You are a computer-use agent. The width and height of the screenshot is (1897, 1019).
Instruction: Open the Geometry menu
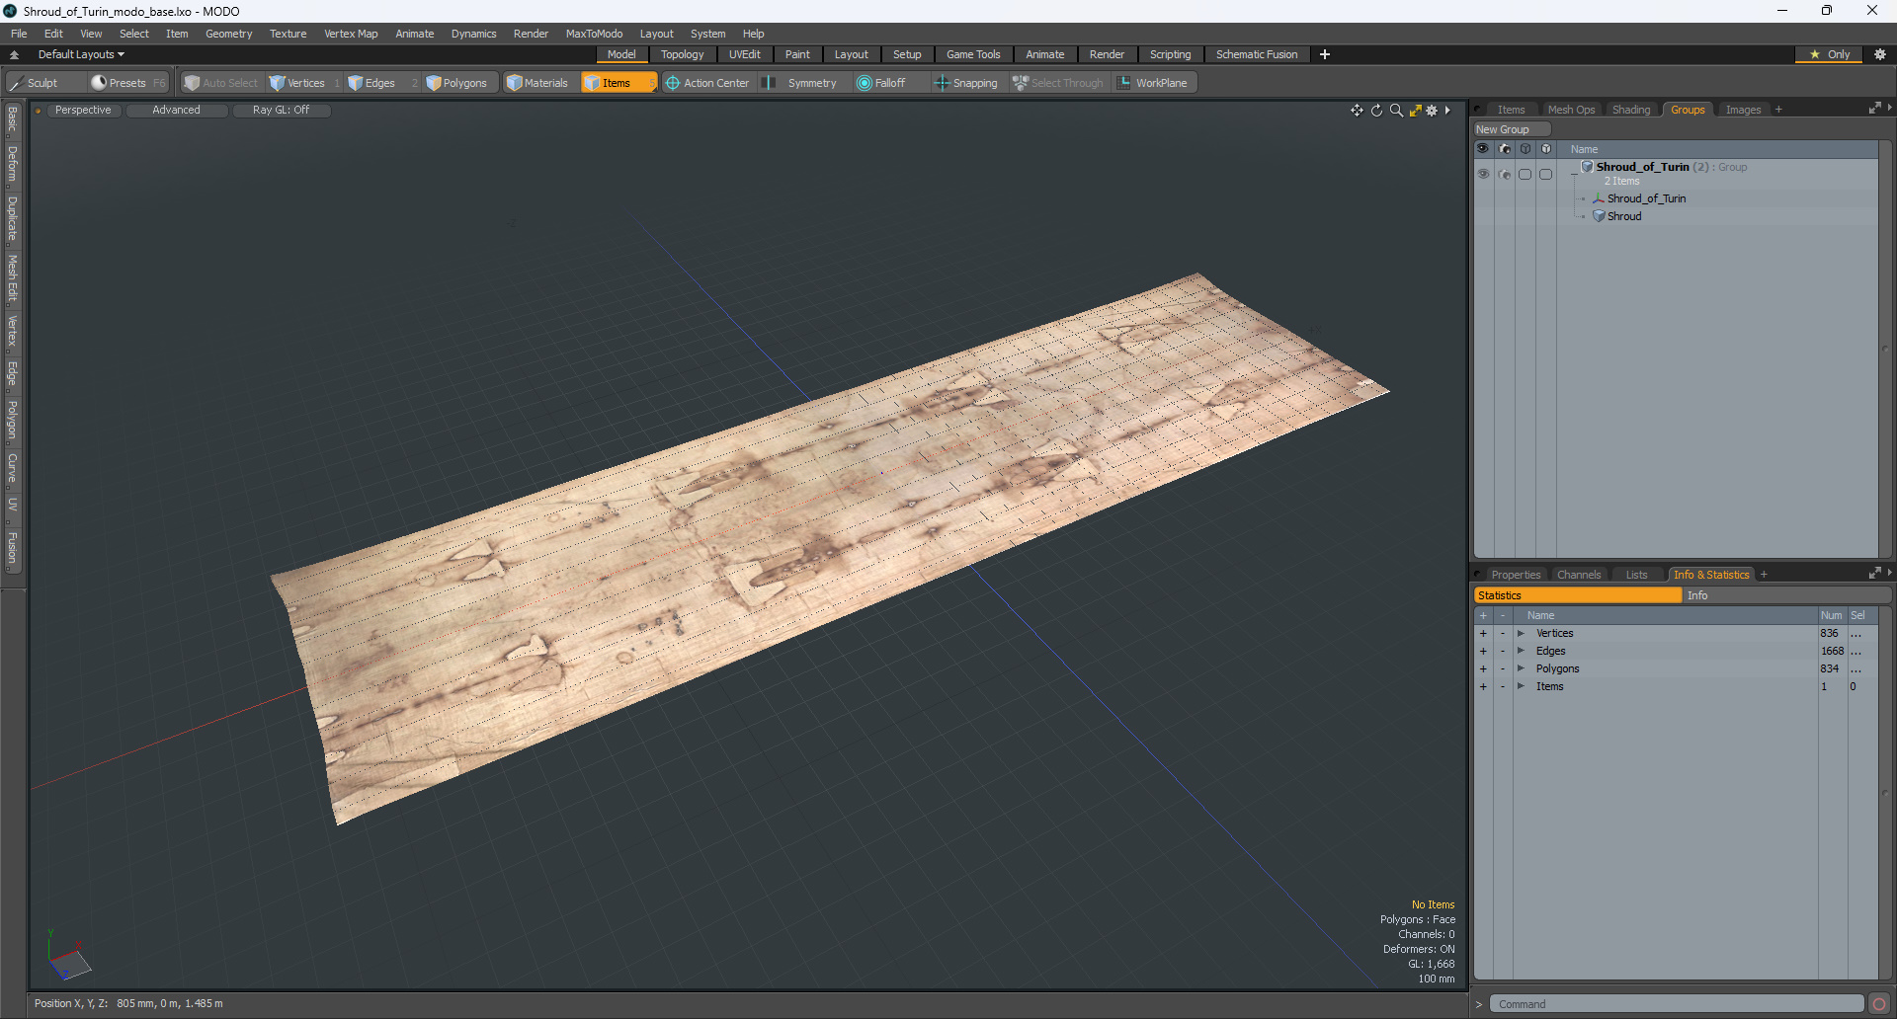(x=228, y=34)
